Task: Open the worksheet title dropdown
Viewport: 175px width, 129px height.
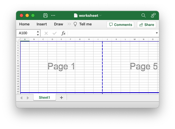Action: click(100, 15)
